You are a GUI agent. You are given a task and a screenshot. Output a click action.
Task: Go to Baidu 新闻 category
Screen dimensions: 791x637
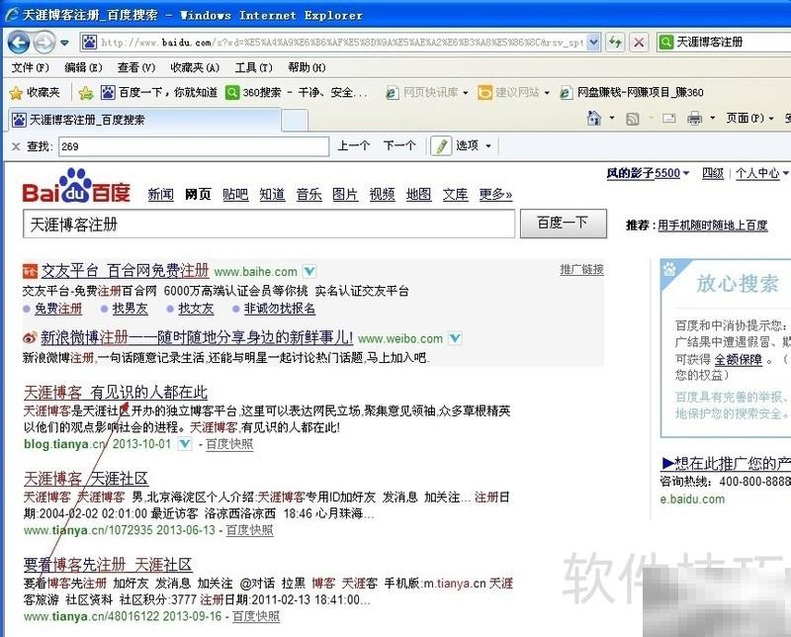pos(160,194)
